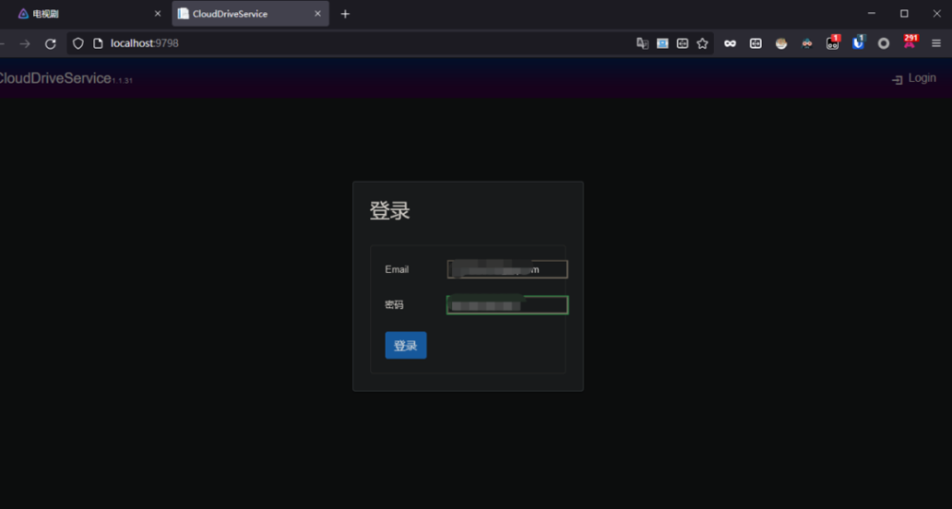Focus the Email input field
Image resolution: width=952 pixels, height=509 pixels.
507,269
